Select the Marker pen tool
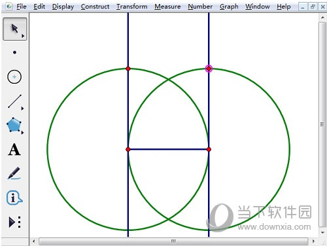This screenshot has width=327, height=246. (14, 173)
